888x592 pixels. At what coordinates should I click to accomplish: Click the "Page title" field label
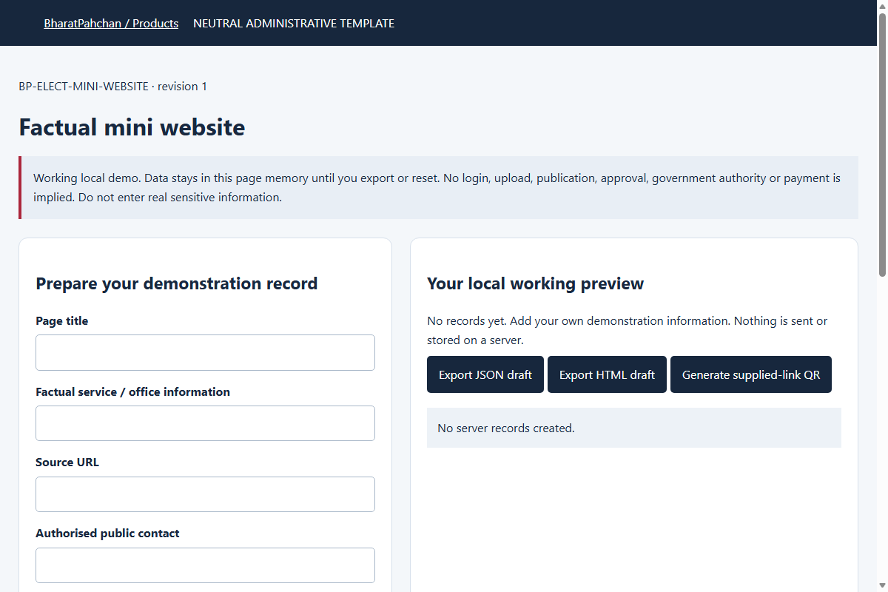click(62, 320)
